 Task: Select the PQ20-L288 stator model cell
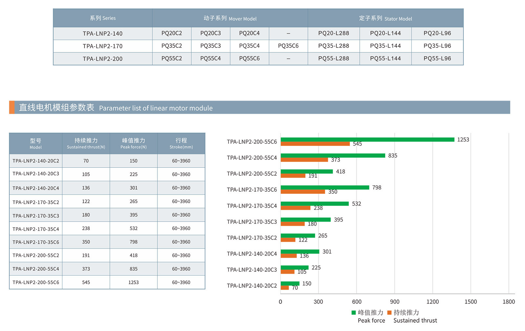point(333,33)
